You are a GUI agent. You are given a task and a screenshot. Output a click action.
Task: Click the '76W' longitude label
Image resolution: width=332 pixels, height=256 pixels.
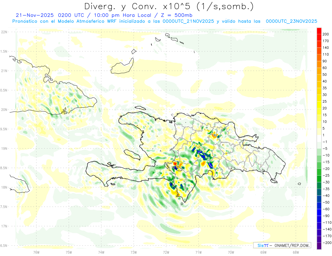[36, 252]
